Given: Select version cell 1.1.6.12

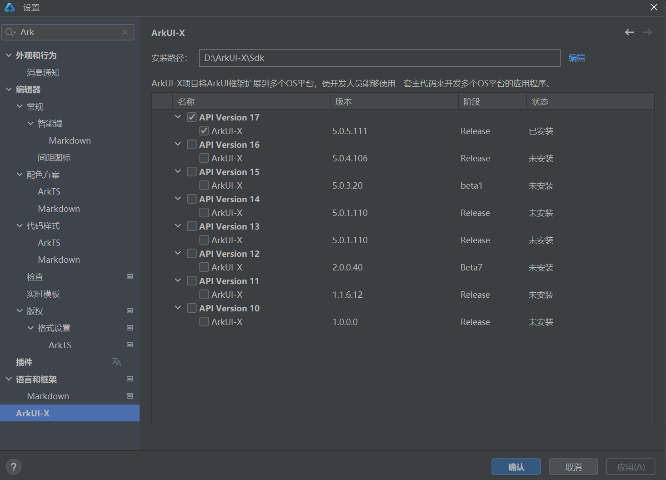Looking at the screenshot, I should [347, 295].
